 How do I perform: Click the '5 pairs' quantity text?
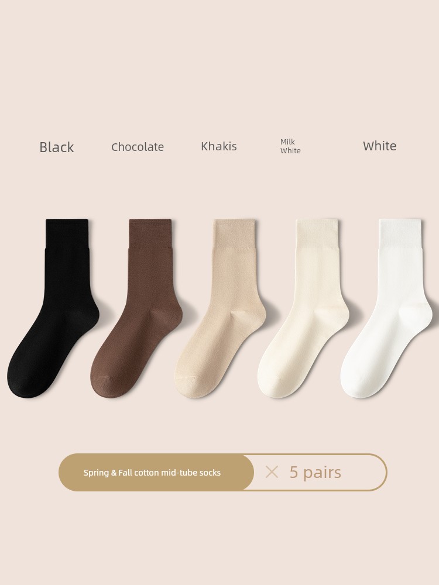click(315, 472)
